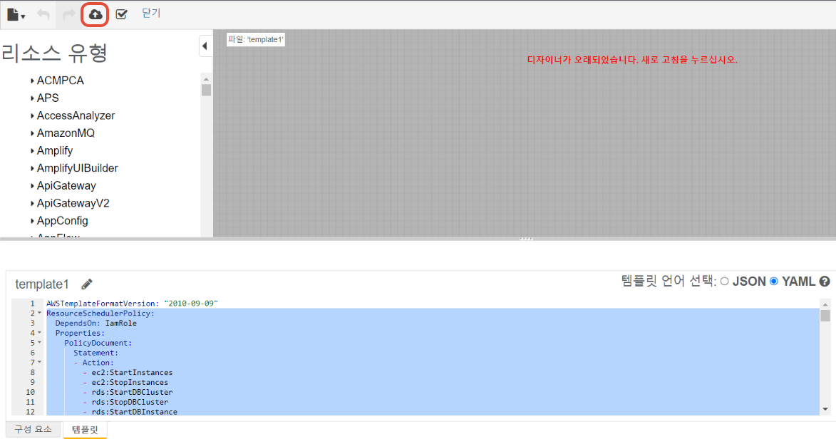This screenshot has width=836, height=444.
Task: Expand the ApiGatewayV2 resource type
Action: coord(33,203)
